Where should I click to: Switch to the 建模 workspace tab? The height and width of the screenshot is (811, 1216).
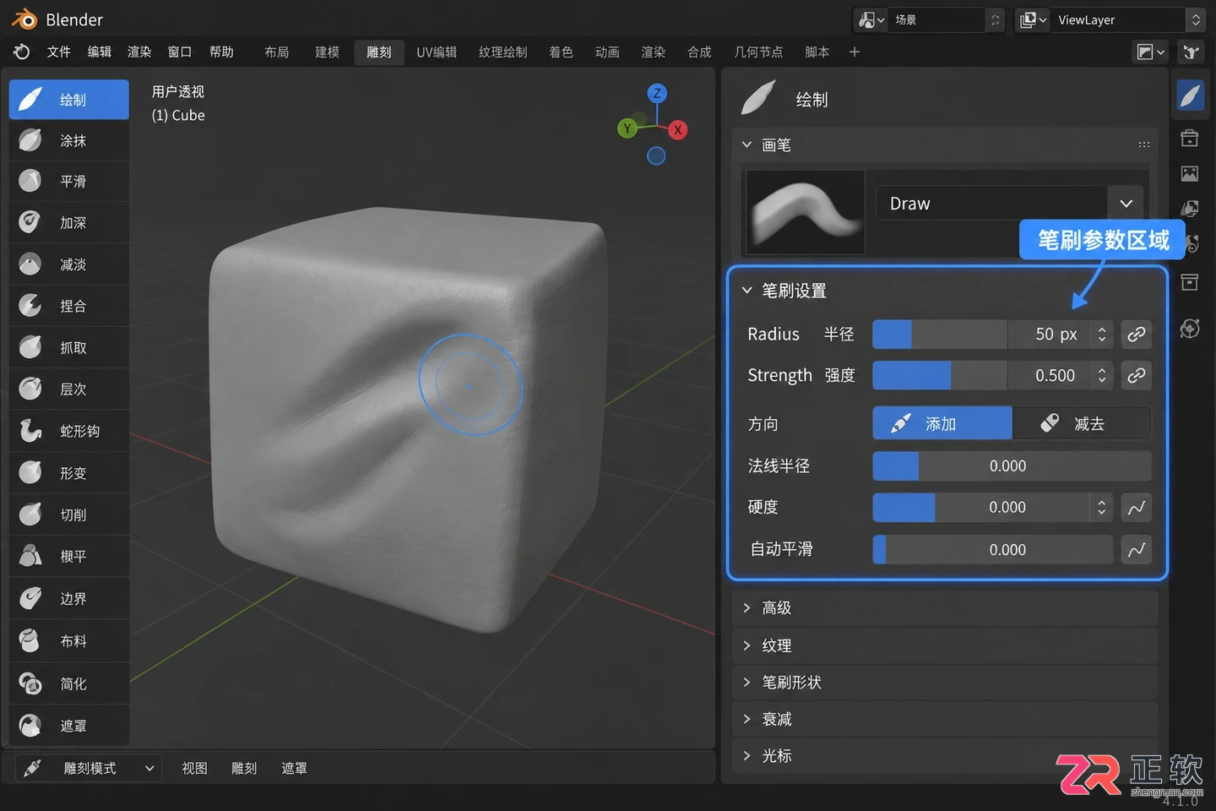click(327, 52)
